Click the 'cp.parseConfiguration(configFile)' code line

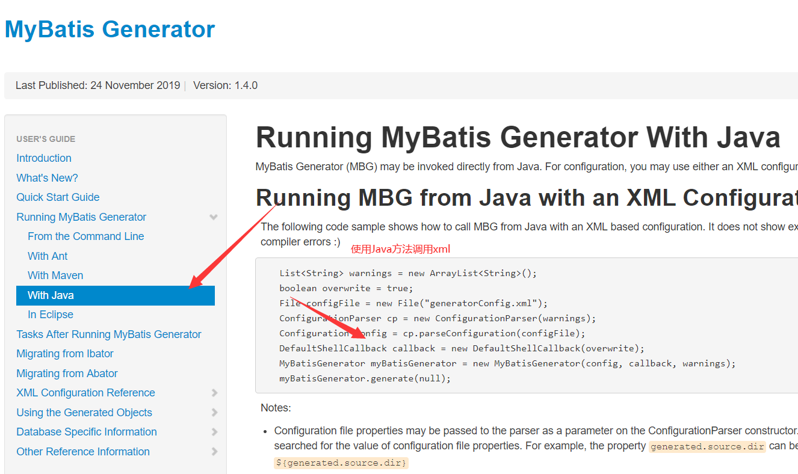pos(432,333)
